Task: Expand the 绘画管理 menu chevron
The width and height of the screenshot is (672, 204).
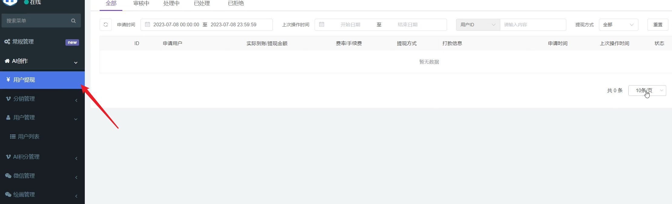Action: 76,196
